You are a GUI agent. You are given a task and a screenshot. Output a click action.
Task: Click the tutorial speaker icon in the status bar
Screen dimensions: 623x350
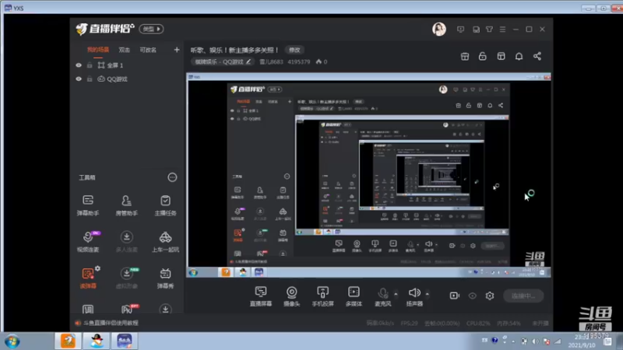coord(77,323)
